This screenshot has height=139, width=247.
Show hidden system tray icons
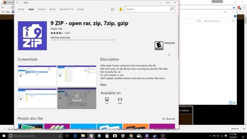[x=210, y=136]
